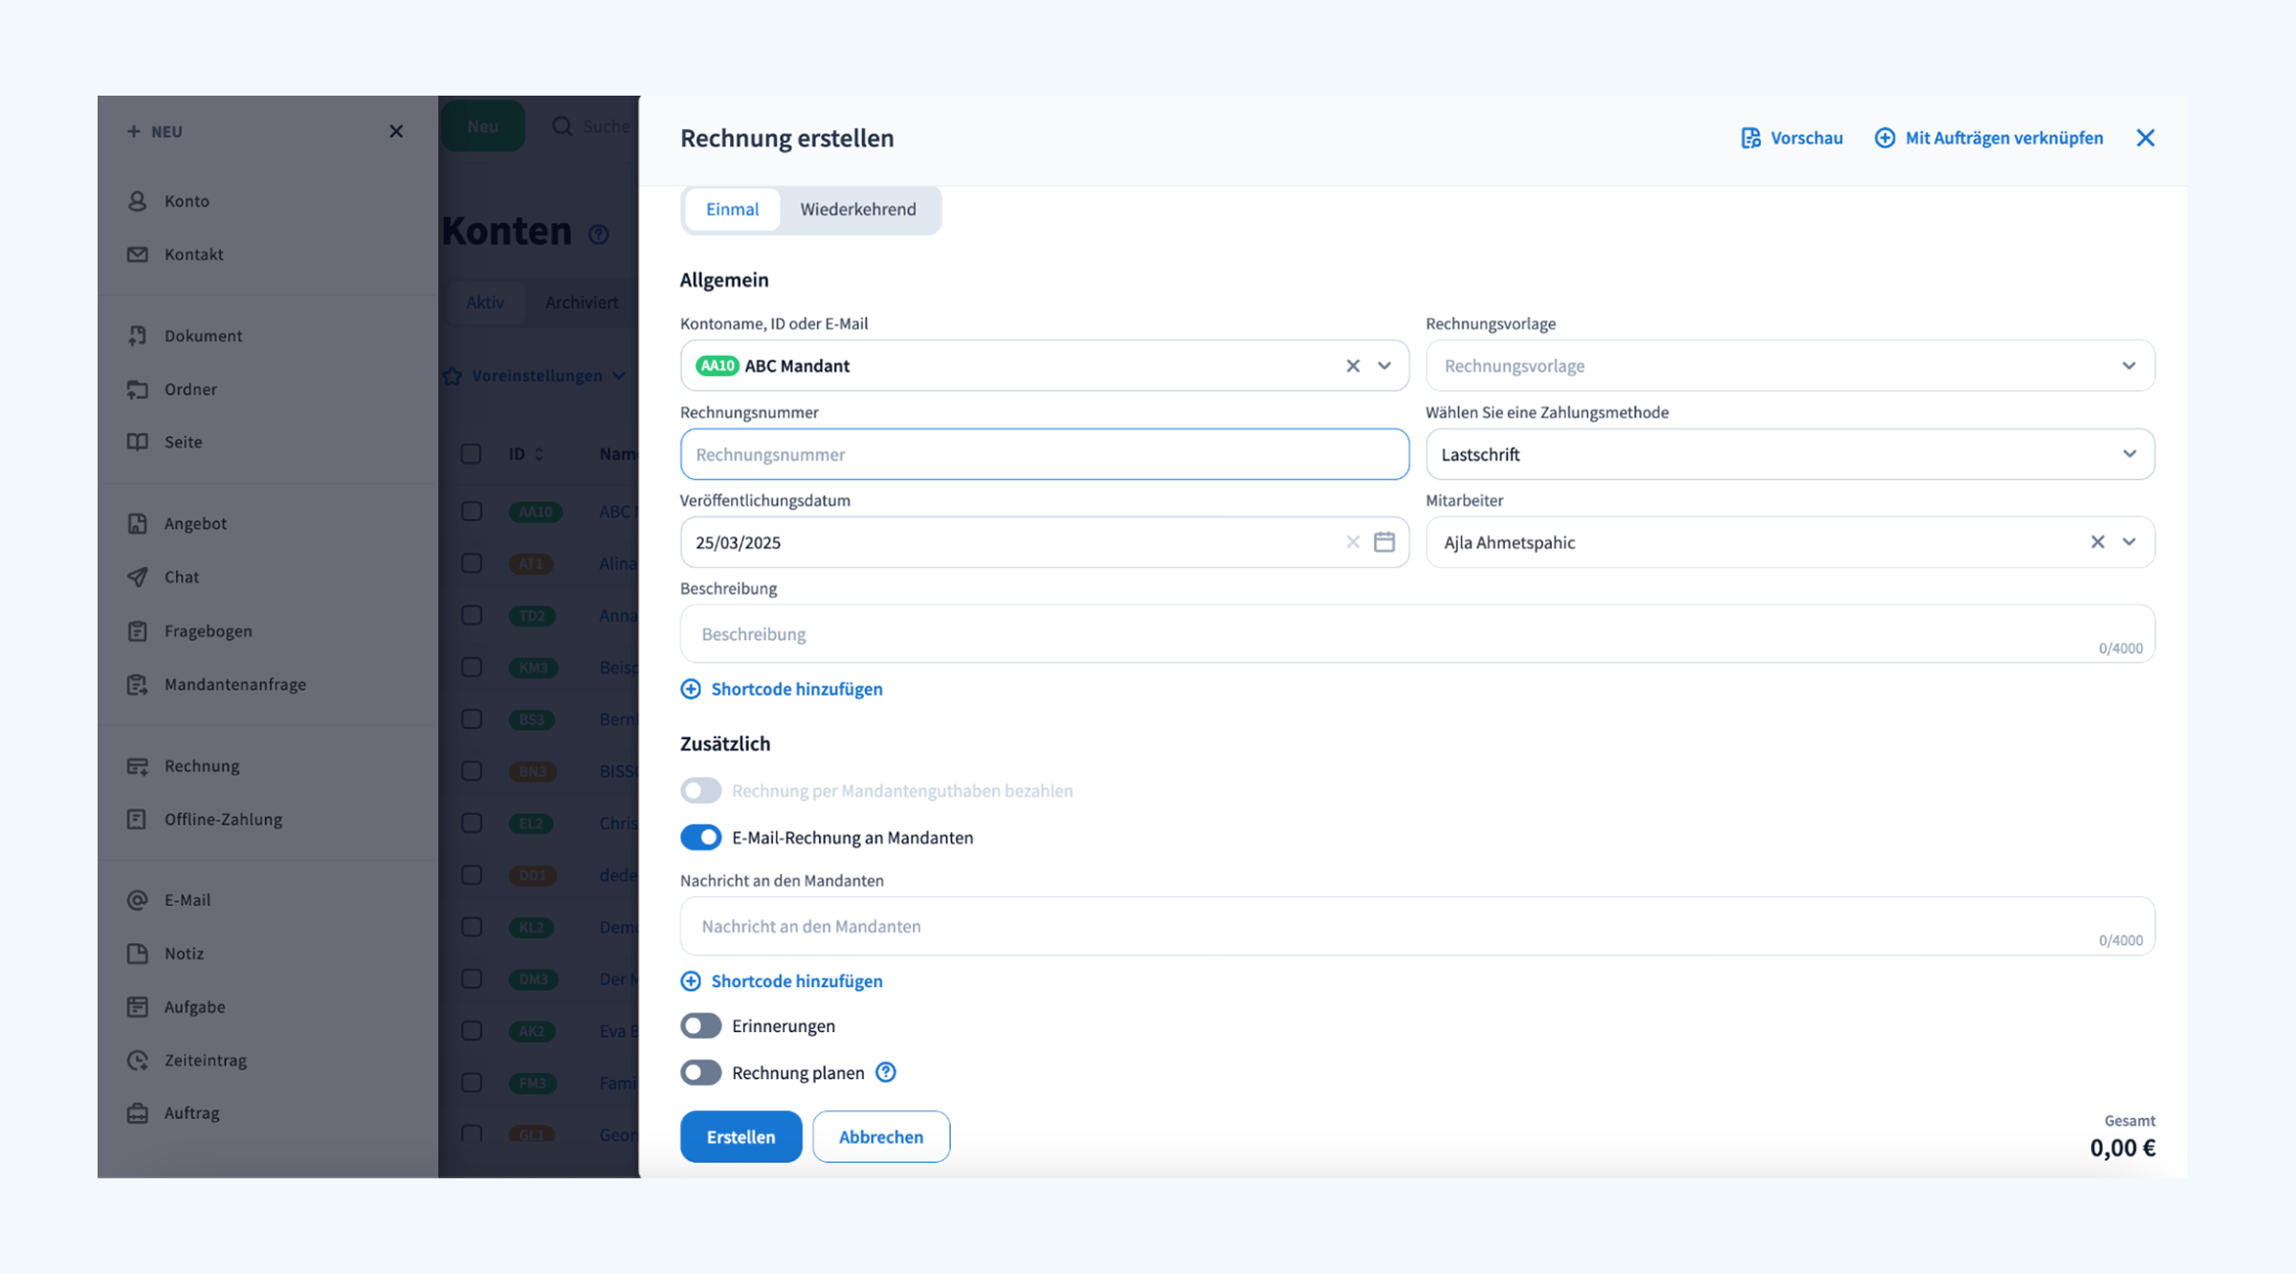The image size is (2296, 1274).
Task: Click Shortcode hinzufügen below Beschreibung
Action: 782,689
